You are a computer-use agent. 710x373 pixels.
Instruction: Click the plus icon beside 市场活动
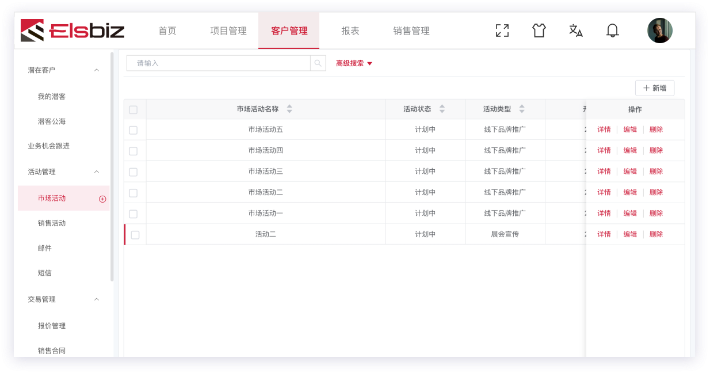click(x=102, y=199)
